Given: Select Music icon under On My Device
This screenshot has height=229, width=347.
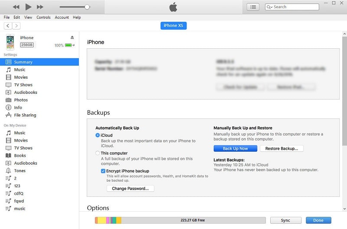Looking at the screenshot, I should (8, 133).
